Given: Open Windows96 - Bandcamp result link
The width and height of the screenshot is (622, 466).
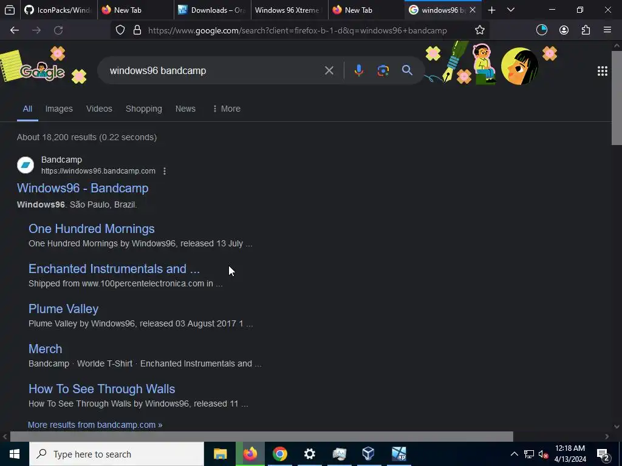Looking at the screenshot, I should tap(83, 188).
